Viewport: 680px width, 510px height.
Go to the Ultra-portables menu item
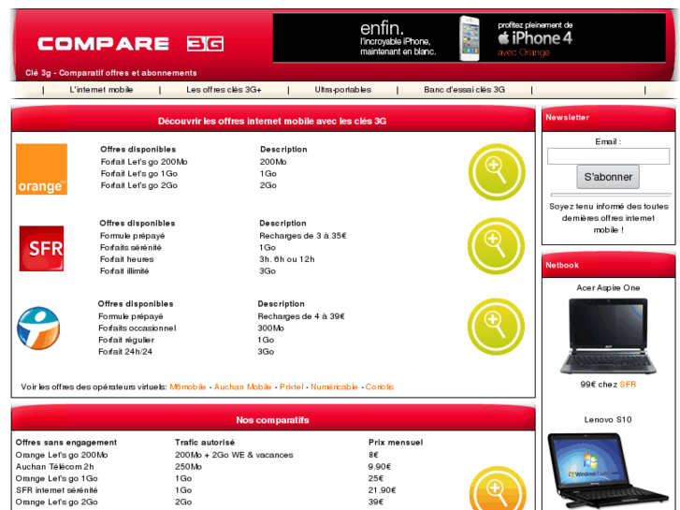(x=343, y=90)
